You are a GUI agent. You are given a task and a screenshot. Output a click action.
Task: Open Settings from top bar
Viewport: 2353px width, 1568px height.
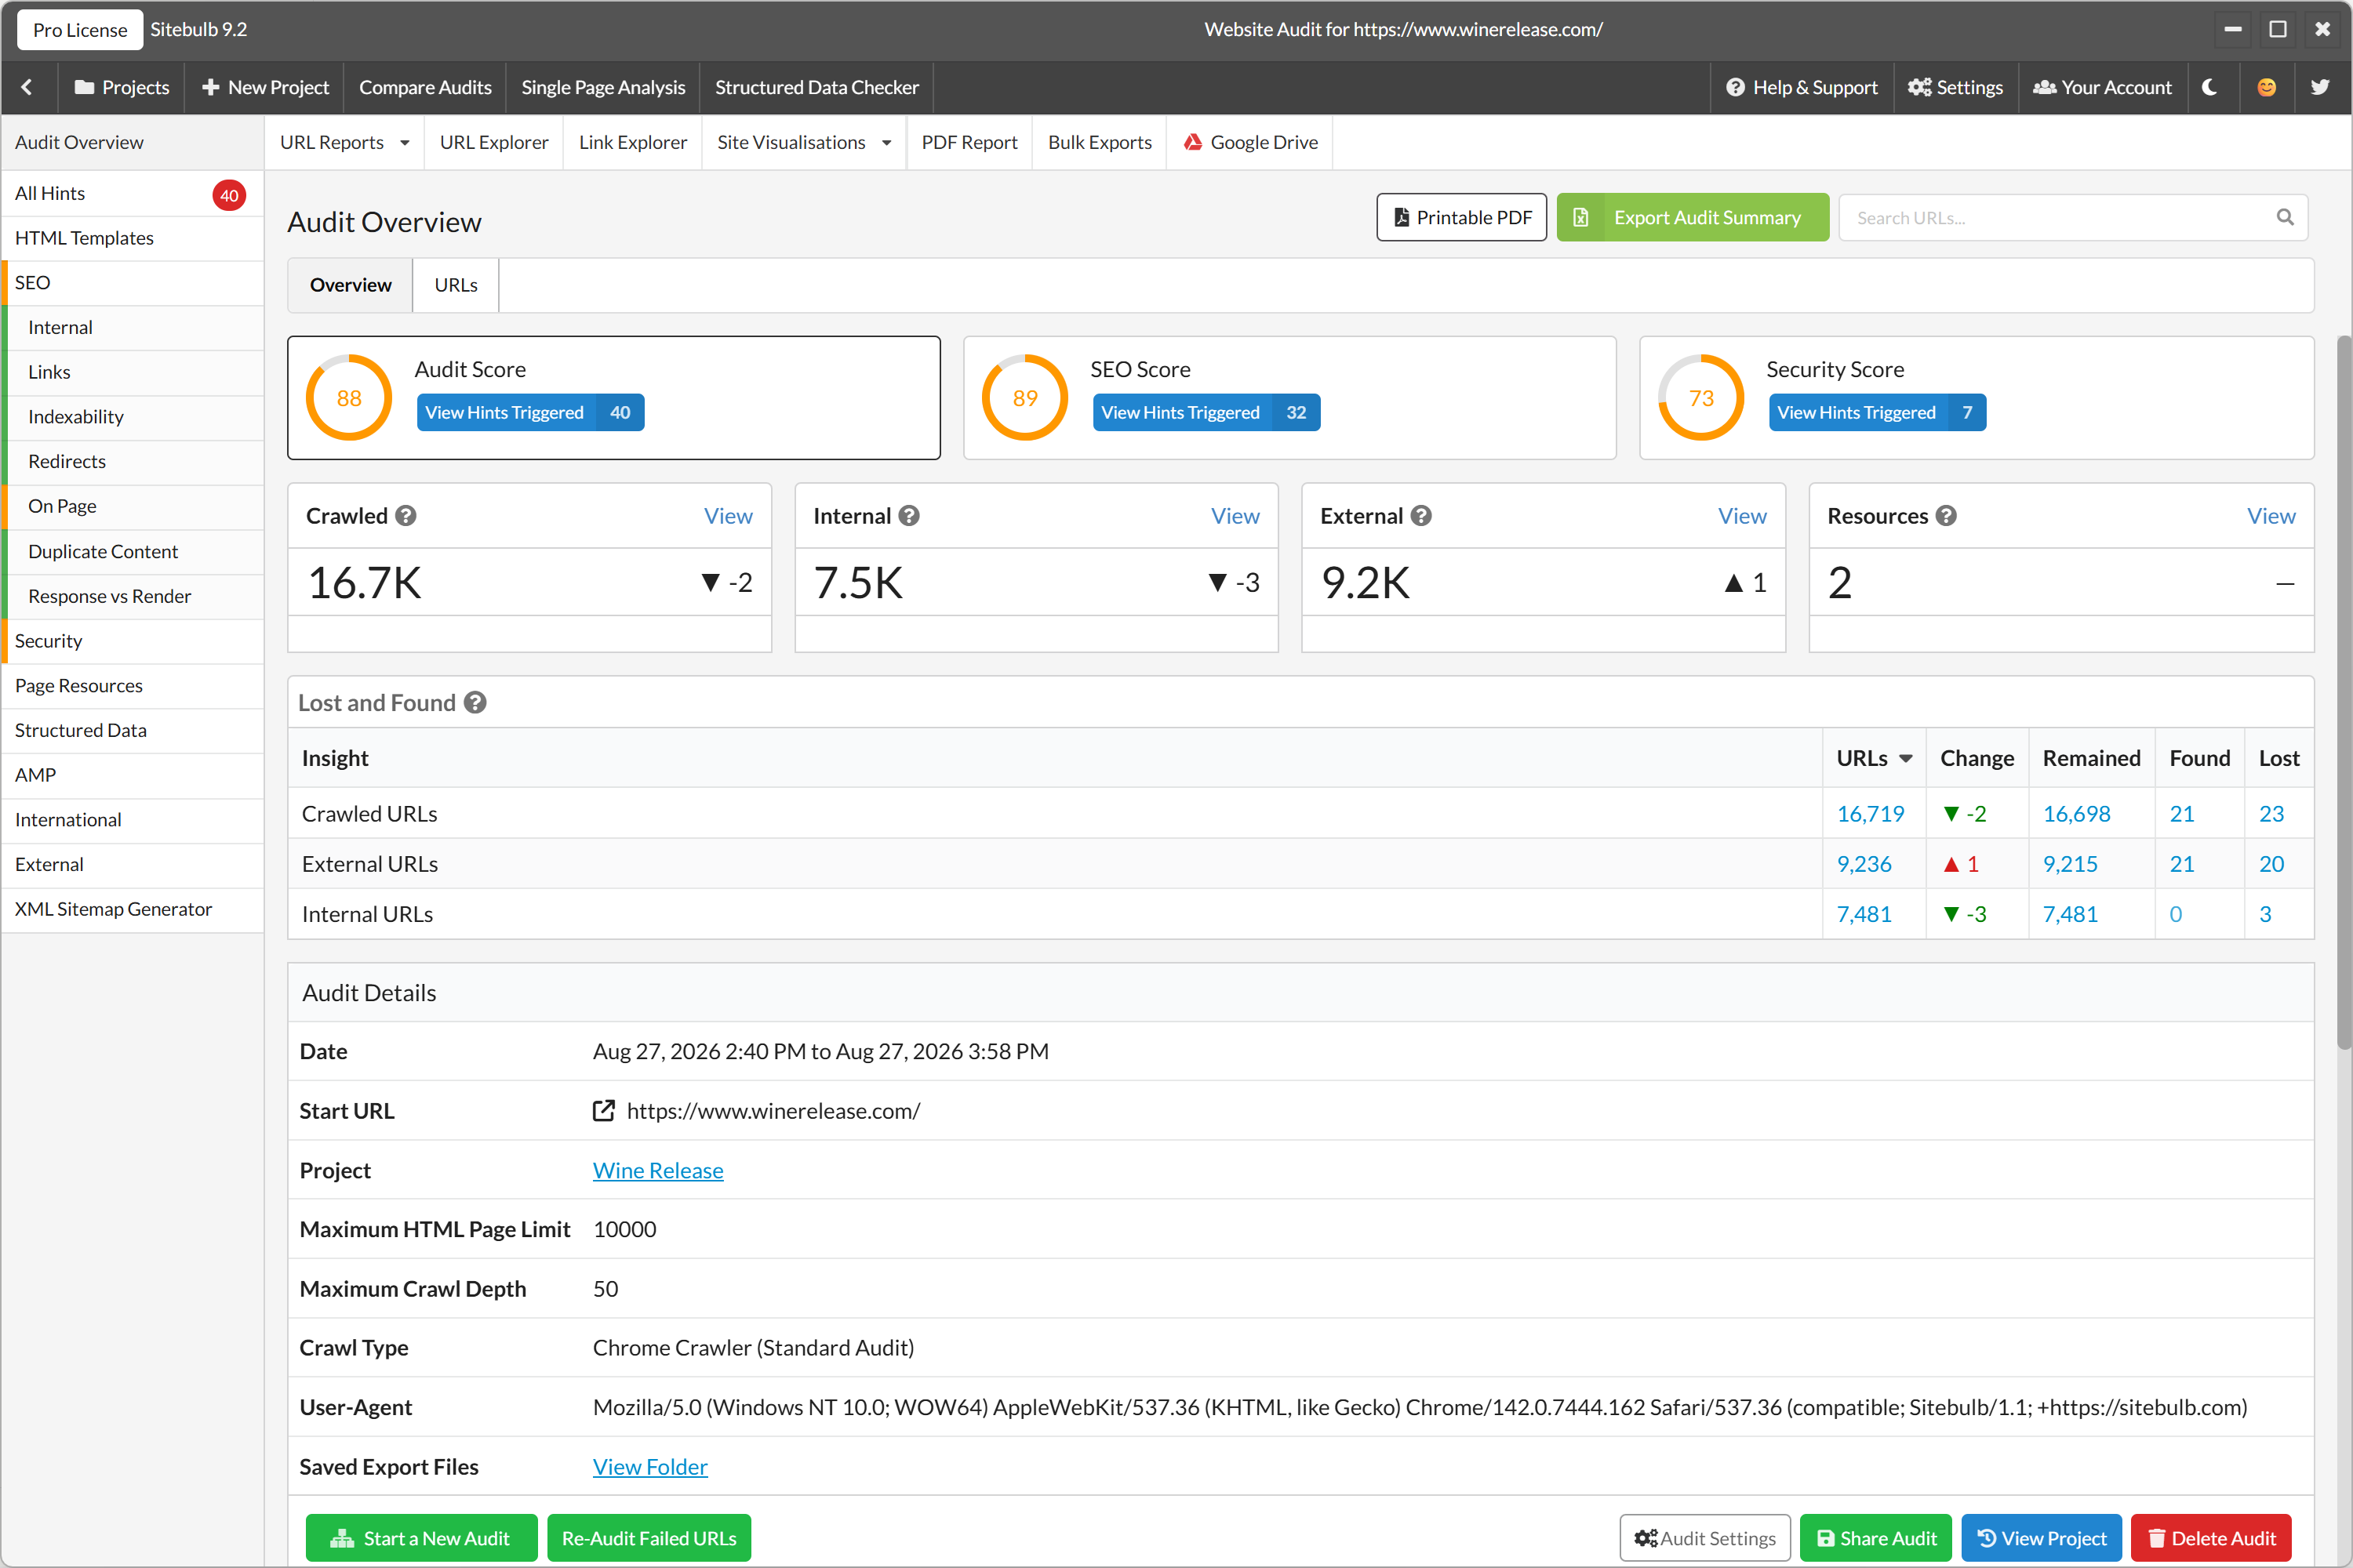pos(1955,87)
